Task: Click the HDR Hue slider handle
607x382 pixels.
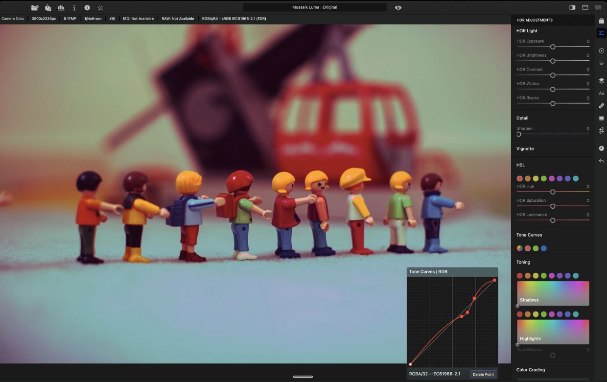Action: click(x=553, y=192)
